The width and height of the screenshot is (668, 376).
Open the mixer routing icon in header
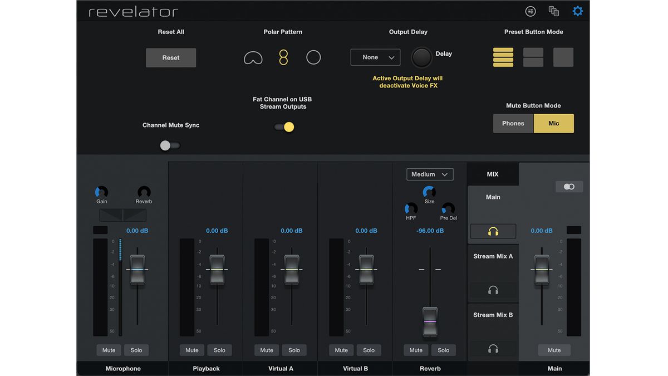click(x=531, y=11)
